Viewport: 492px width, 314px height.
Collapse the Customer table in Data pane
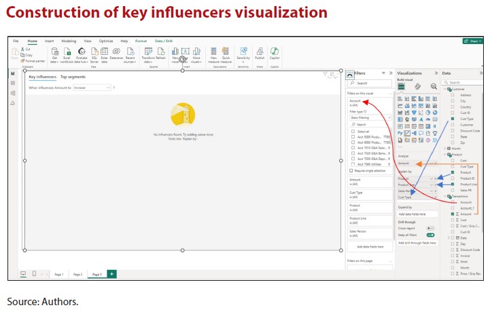click(x=444, y=90)
